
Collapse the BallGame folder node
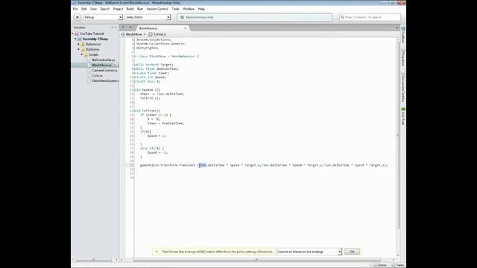(x=78, y=49)
